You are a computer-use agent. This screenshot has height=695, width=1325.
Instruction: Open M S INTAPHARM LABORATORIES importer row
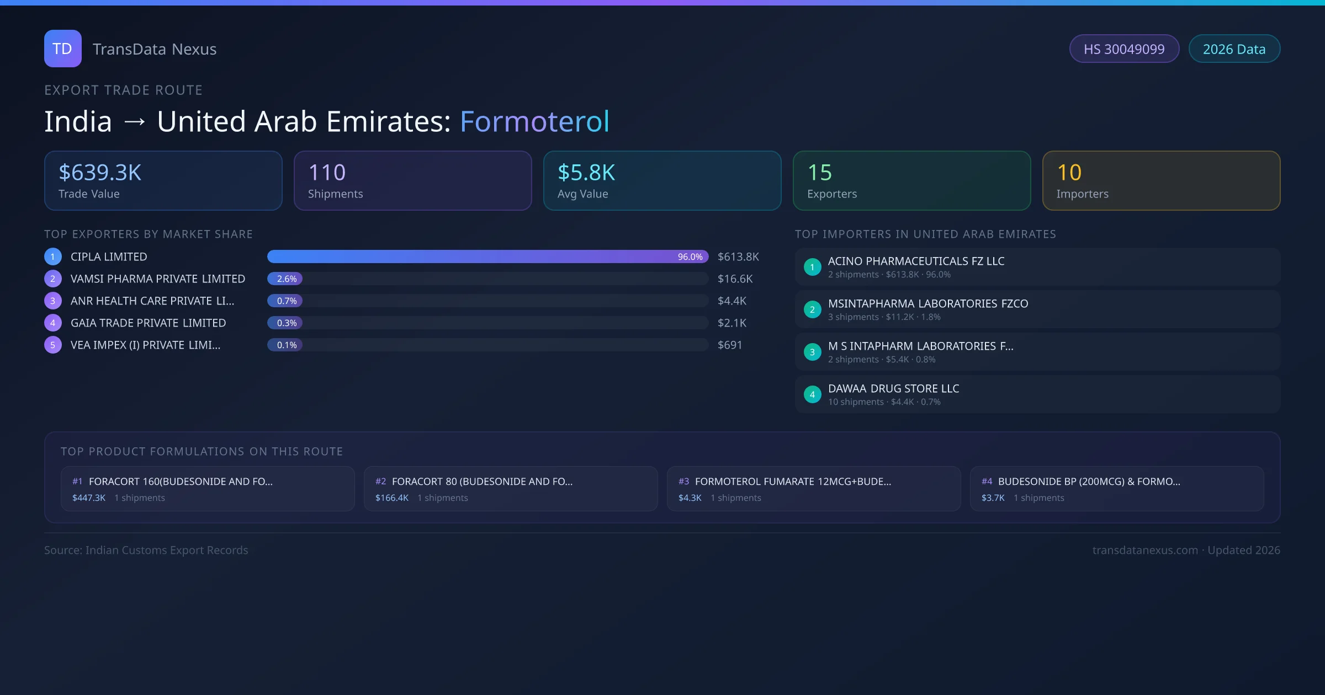1037,352
